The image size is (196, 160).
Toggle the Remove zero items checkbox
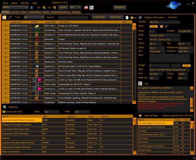pos(4,112)
